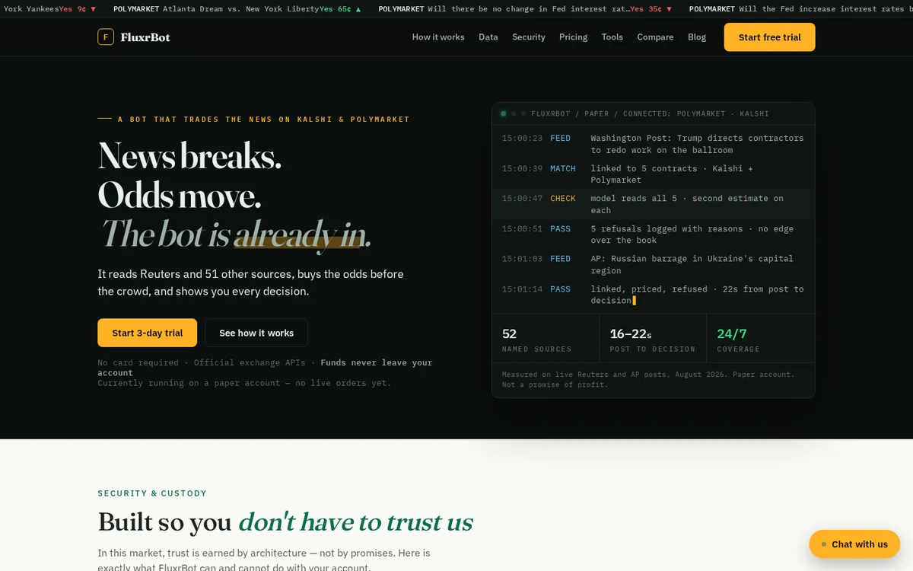The image size is (913, 571).
Task: Click the green up arrow after Yes 65¢
Action: [358, 9]
